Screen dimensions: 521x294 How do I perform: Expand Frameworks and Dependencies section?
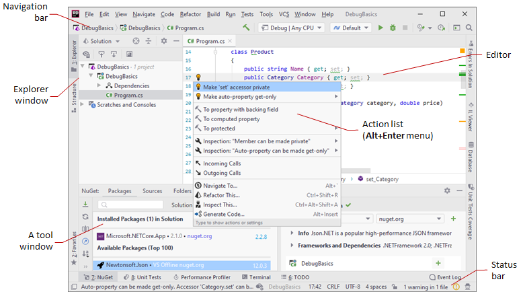[x=292, y=246]
